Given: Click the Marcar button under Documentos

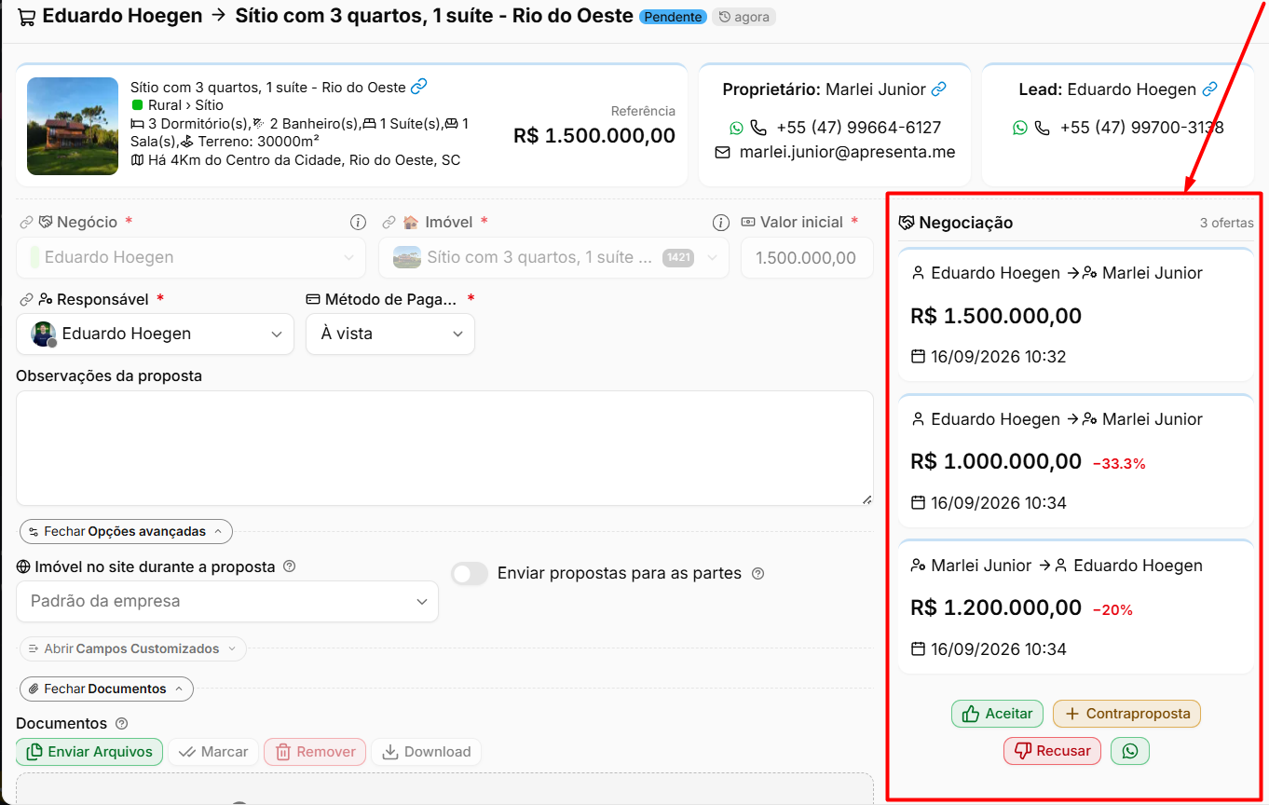Looking at the screenshot, I should tap(213, 752).
